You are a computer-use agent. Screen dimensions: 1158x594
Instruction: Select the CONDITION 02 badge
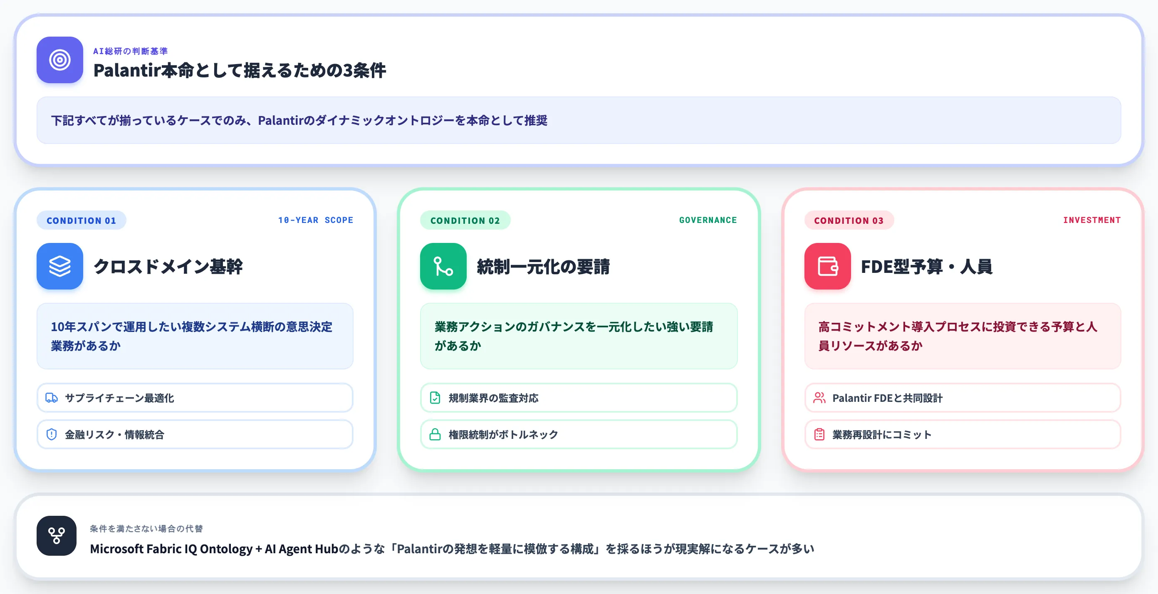click(x=465, y=220)
